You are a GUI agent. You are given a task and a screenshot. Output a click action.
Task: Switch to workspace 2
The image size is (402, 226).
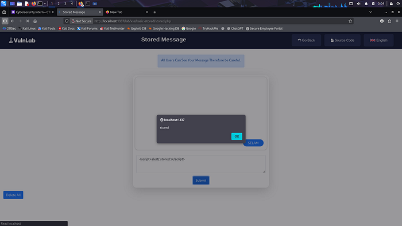pyautogui.click(x=59, y=3)
